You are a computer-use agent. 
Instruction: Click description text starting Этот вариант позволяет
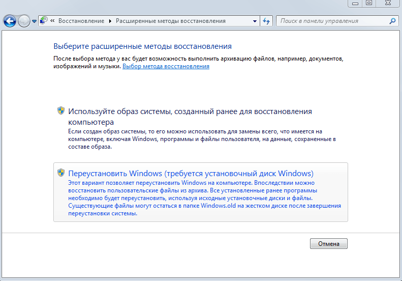point(205,198)
